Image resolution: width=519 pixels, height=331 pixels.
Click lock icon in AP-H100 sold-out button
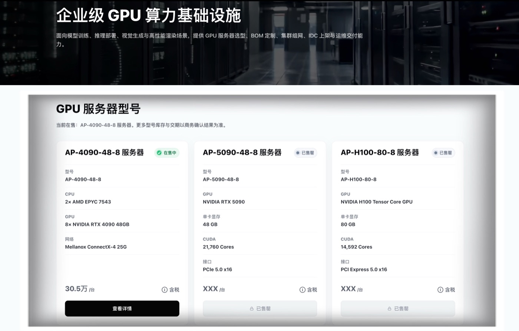[390, 308]
